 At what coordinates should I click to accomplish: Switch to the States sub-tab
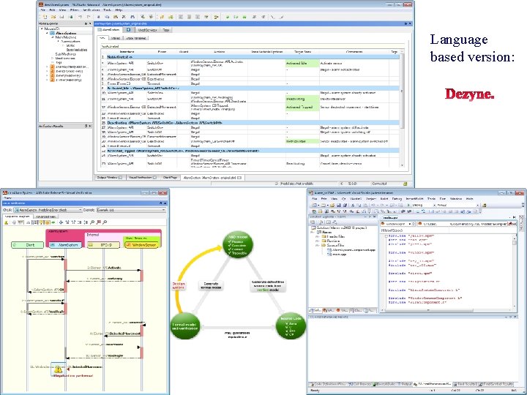pos(116,38)
